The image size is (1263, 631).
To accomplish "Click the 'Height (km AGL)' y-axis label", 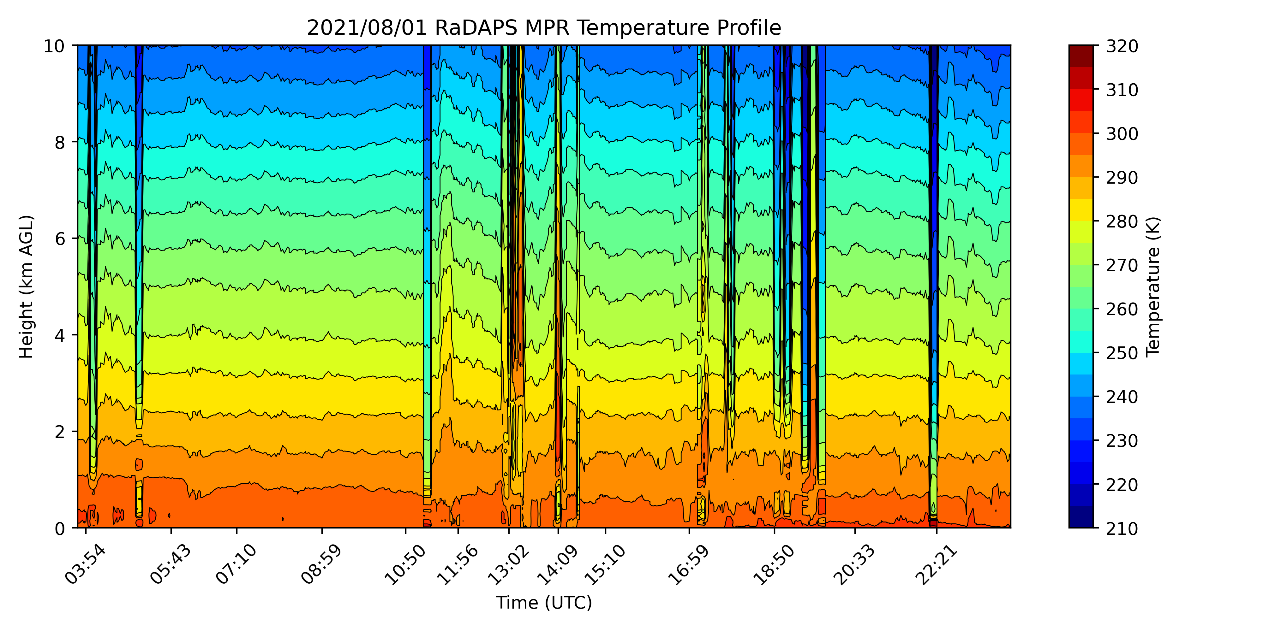I will pos(26,286).
